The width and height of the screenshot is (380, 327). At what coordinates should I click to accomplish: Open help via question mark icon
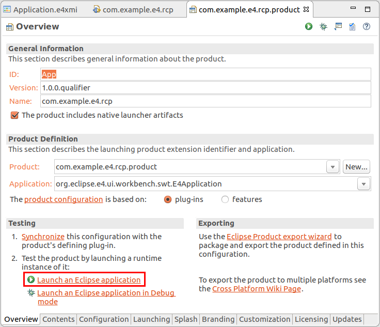pyautogui.click(x=367, y=26)
